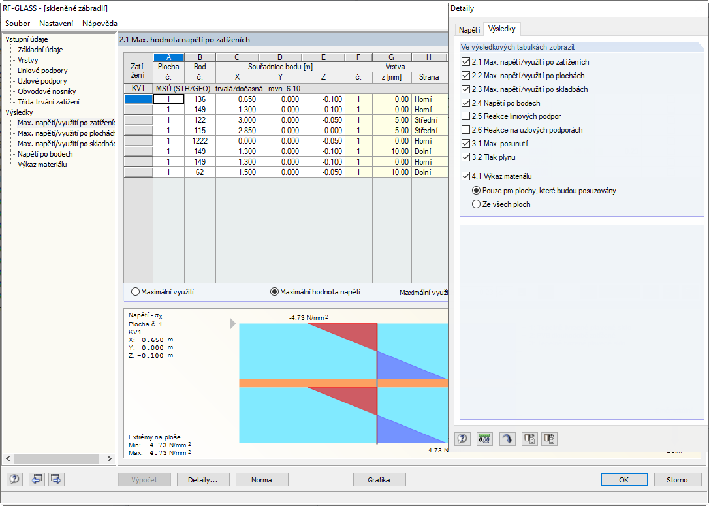
Task: Collapse the Vstupní údaje tree node
Action: (x=26, y=39)
